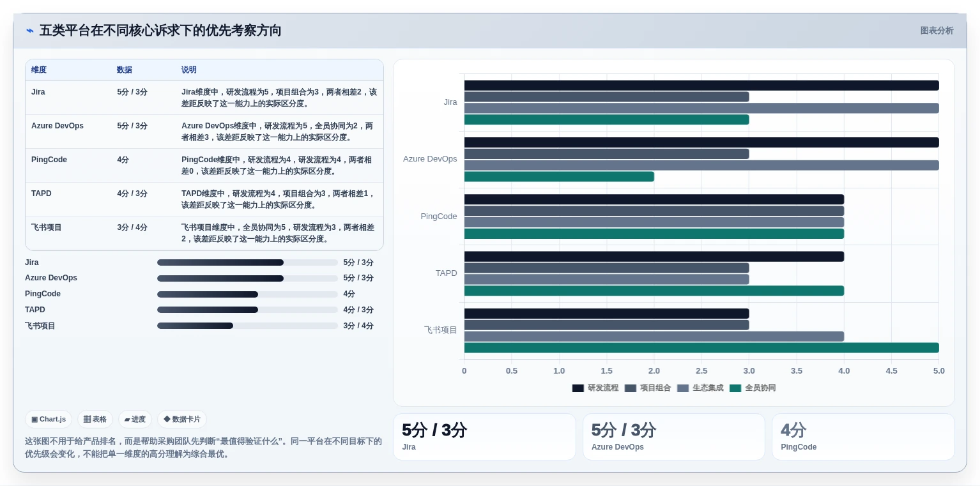980x486 pixels.
Task: Click the panel title 五类平台在不同核心诉求下的优先考察方向
Action: 160,31
